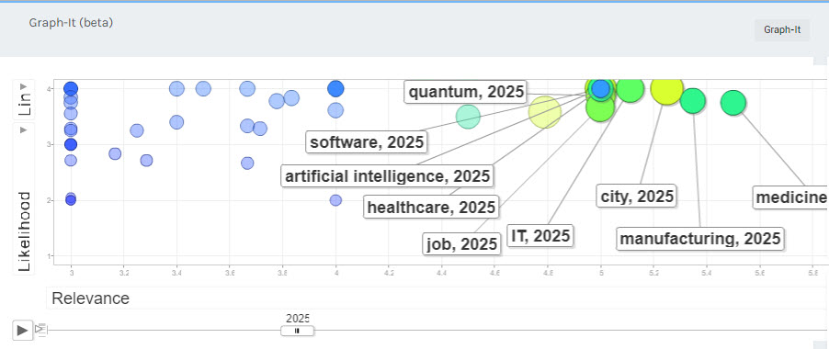
Task: Click the artificial intelligence, 2025 label
Action: [x=388, y=175]
